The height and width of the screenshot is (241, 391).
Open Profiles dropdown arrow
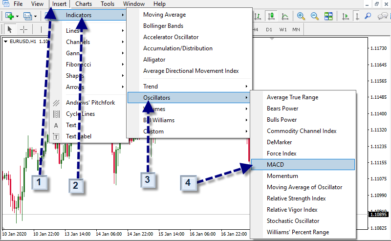35,17
